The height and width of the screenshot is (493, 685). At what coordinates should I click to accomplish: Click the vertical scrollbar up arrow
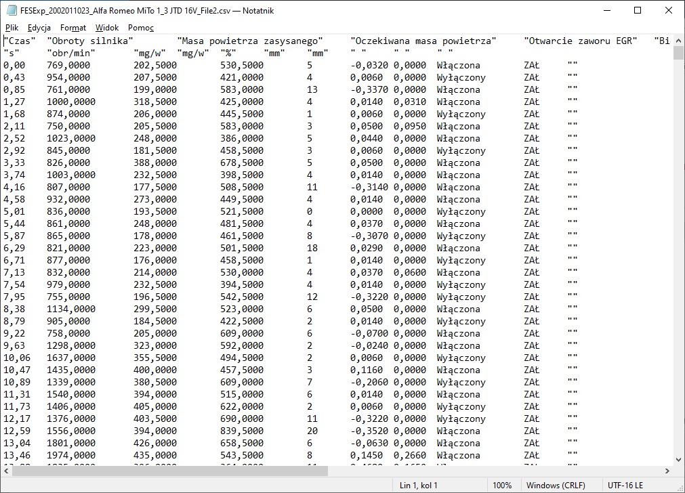click(x=678, y=40)
